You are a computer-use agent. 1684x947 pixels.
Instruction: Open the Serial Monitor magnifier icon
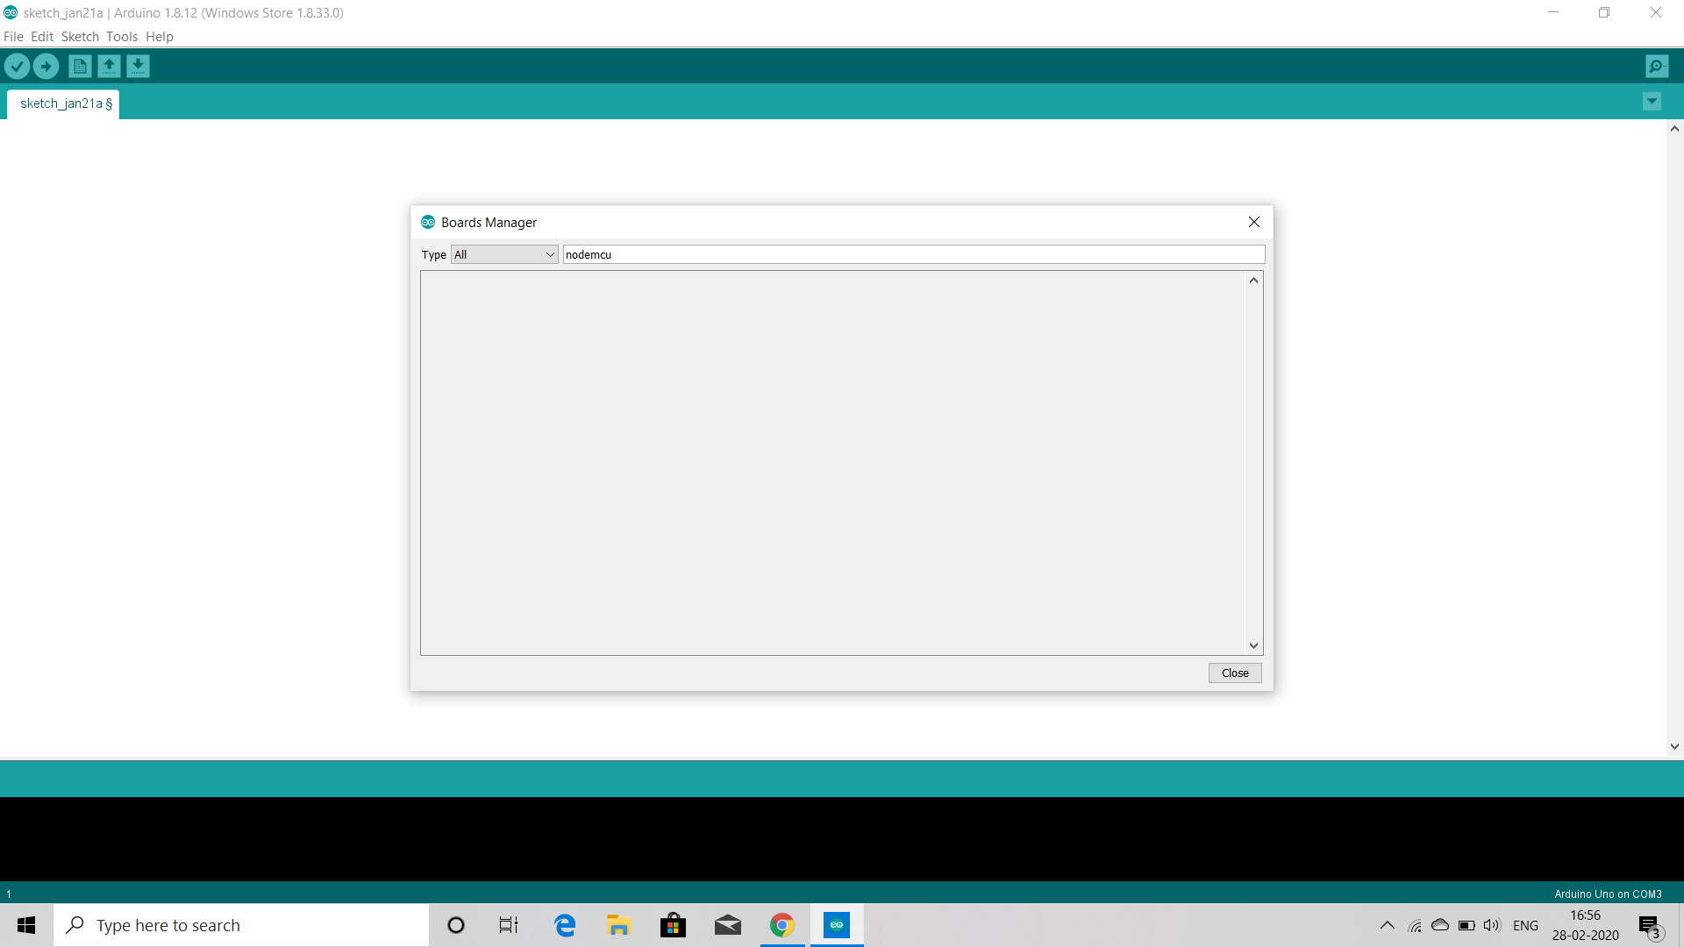(x=1657, y=66)
